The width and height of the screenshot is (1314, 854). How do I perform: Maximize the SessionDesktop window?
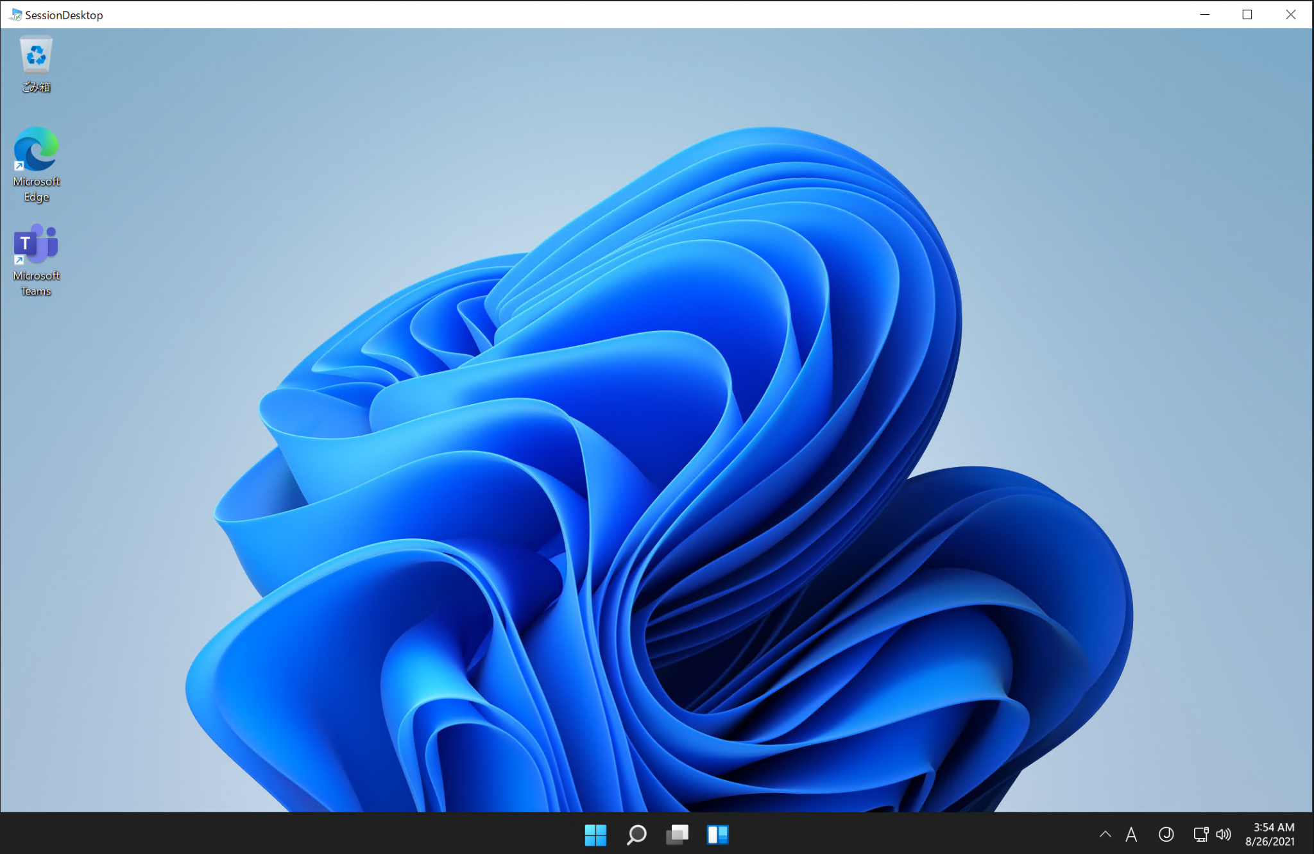click(1247, 14)
